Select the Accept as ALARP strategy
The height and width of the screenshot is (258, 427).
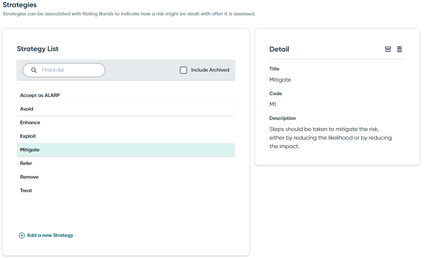[126, 95]
